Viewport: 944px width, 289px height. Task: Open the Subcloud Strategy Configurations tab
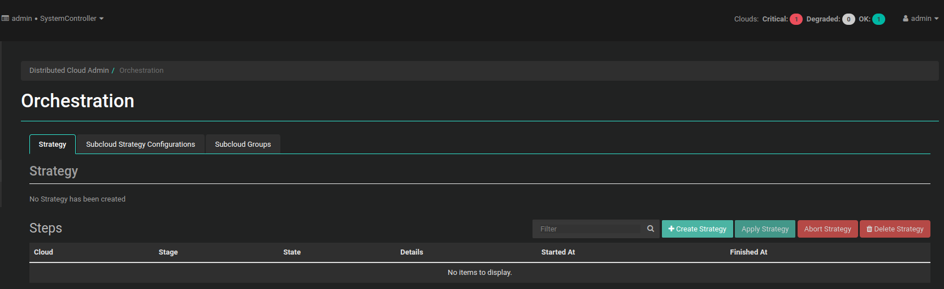140,144
